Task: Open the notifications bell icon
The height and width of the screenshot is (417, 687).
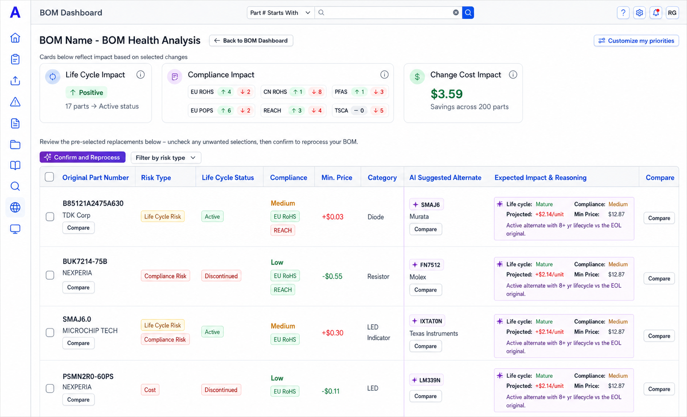Action: pos(656,13)
